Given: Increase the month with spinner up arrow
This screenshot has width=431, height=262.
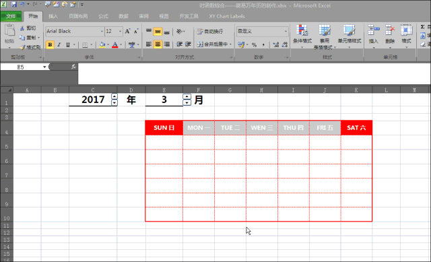Looking at the screenshot, I should click(x=187, y=96).
